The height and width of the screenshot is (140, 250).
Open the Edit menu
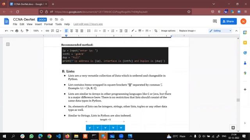[22, 24]
